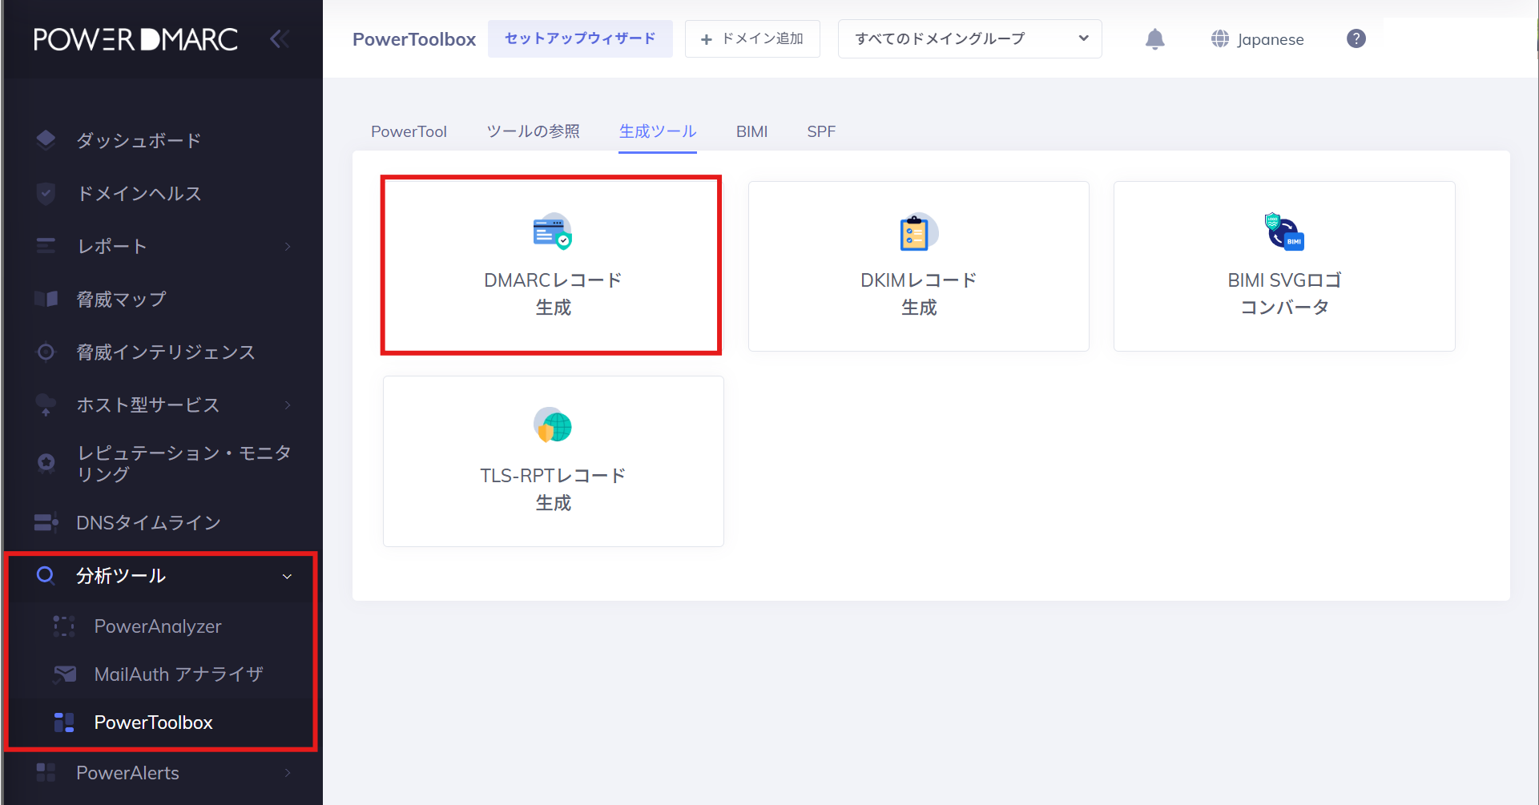
Task: Click the レポート lines icon
Action: point(46,246)
